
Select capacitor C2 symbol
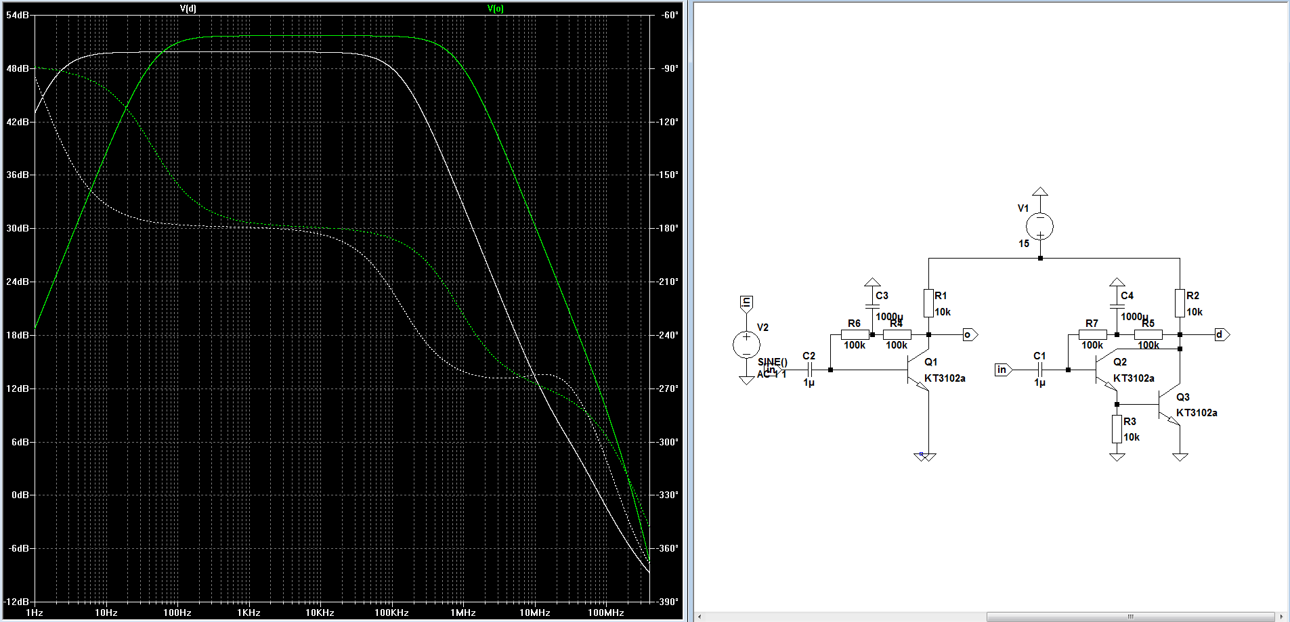click(x=809, y=370)
